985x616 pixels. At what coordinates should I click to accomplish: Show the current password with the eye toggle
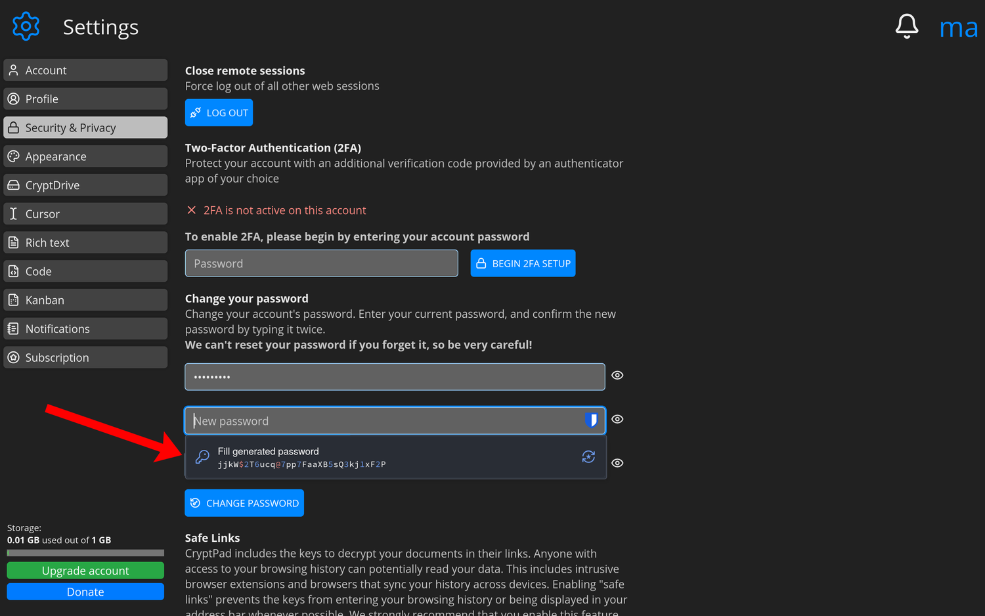pos(617,375)
